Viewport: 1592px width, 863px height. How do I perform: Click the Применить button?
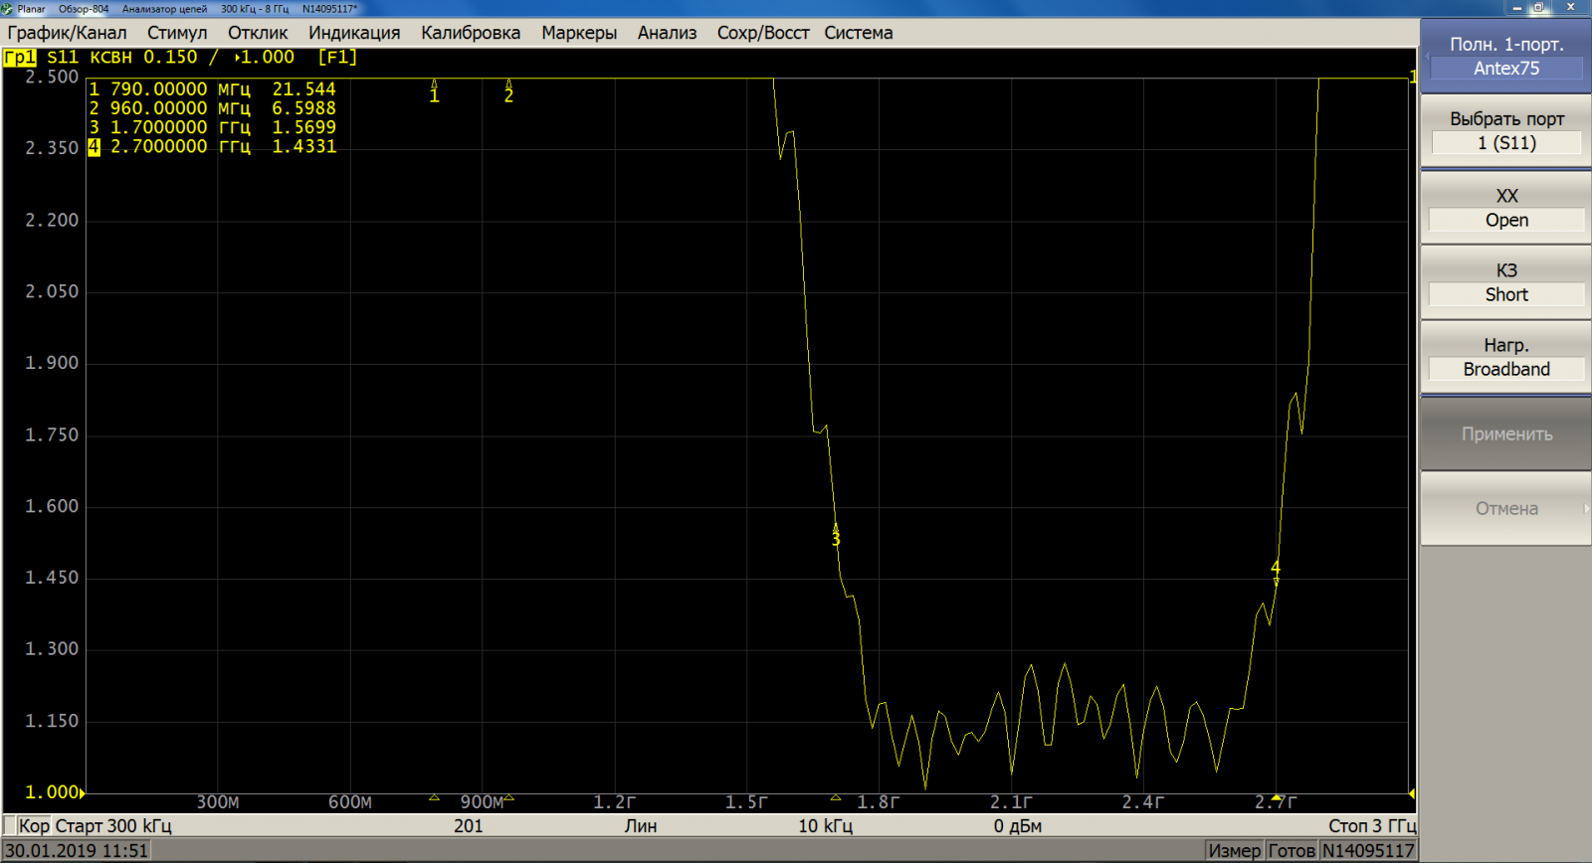[1505, 433]
